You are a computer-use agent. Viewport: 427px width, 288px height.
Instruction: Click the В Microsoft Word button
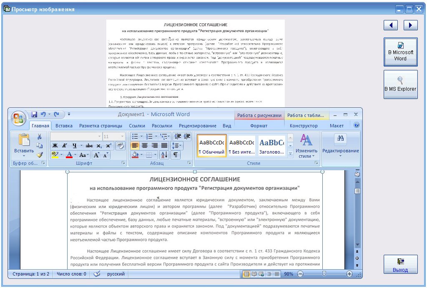[401, 52]
